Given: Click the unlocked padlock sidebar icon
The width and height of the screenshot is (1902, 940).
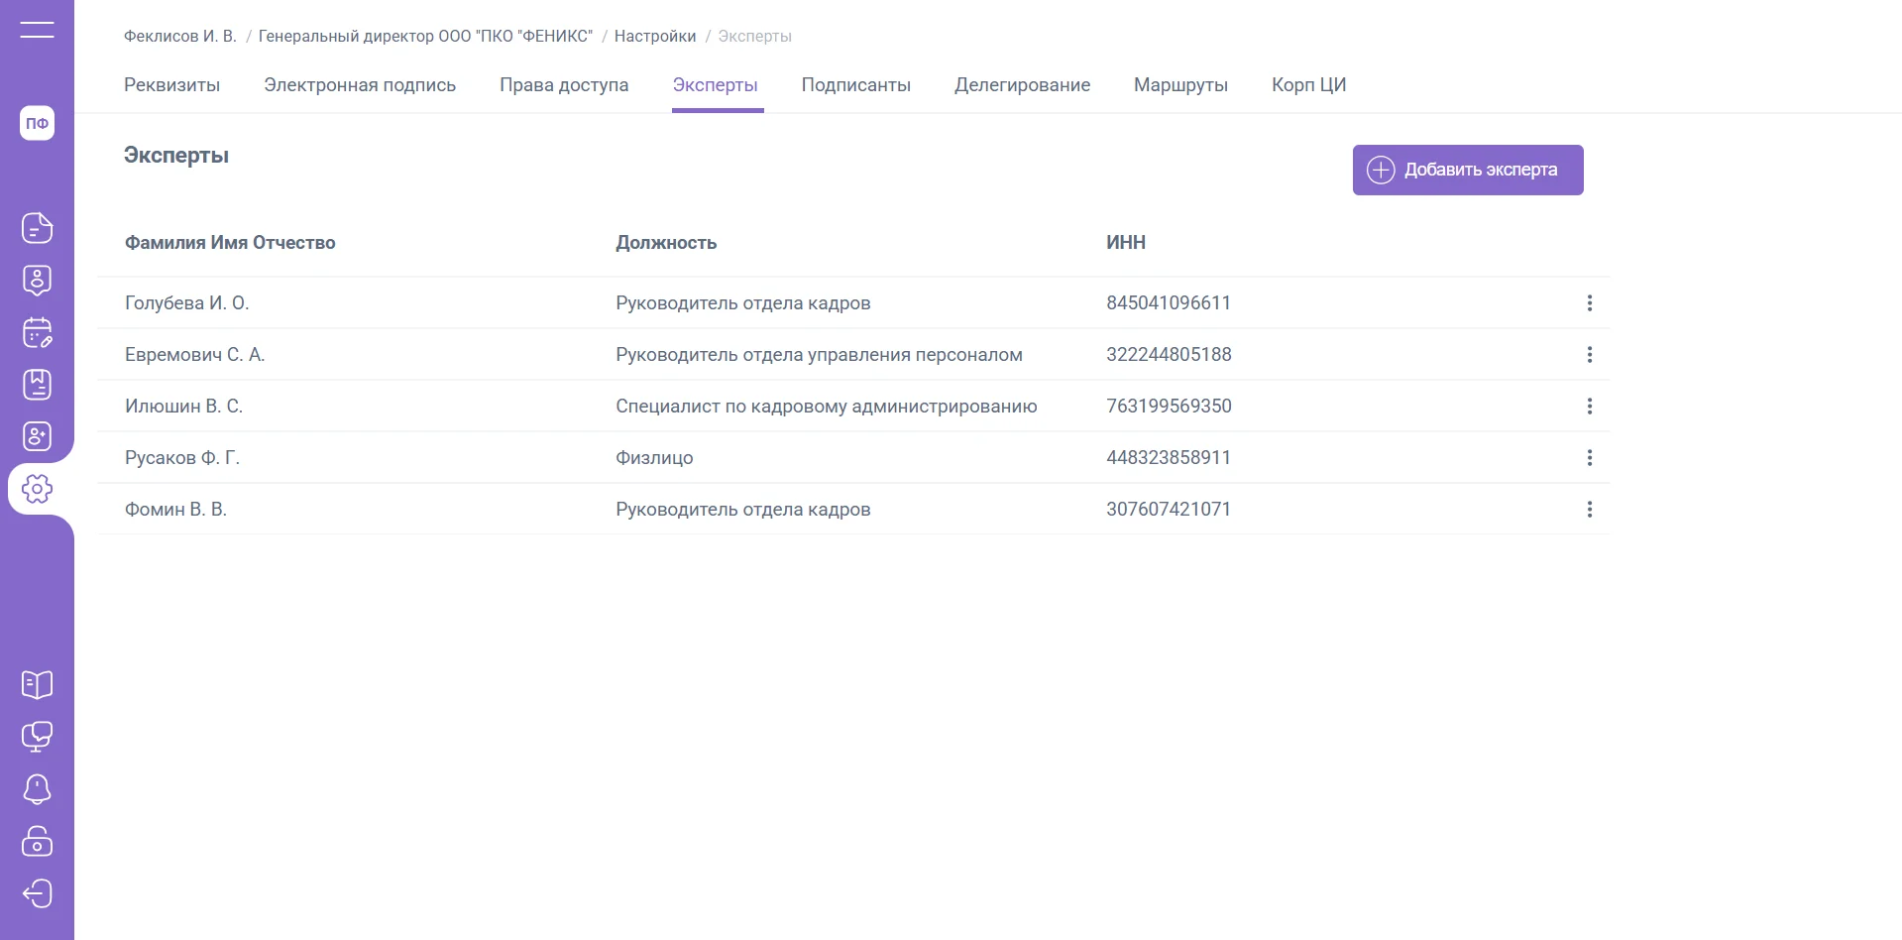Looking at the screenshot, I should [x=37, y=841].
